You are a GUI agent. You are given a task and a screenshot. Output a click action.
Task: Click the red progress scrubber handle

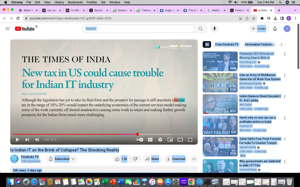point(137,134)
